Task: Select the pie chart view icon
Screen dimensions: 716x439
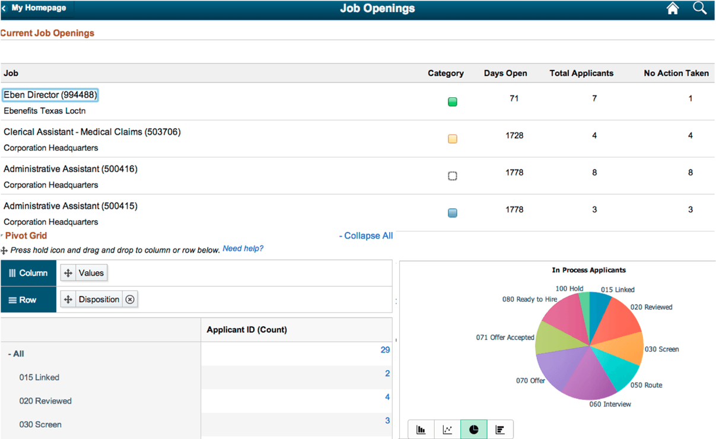Action: [473, 429]
